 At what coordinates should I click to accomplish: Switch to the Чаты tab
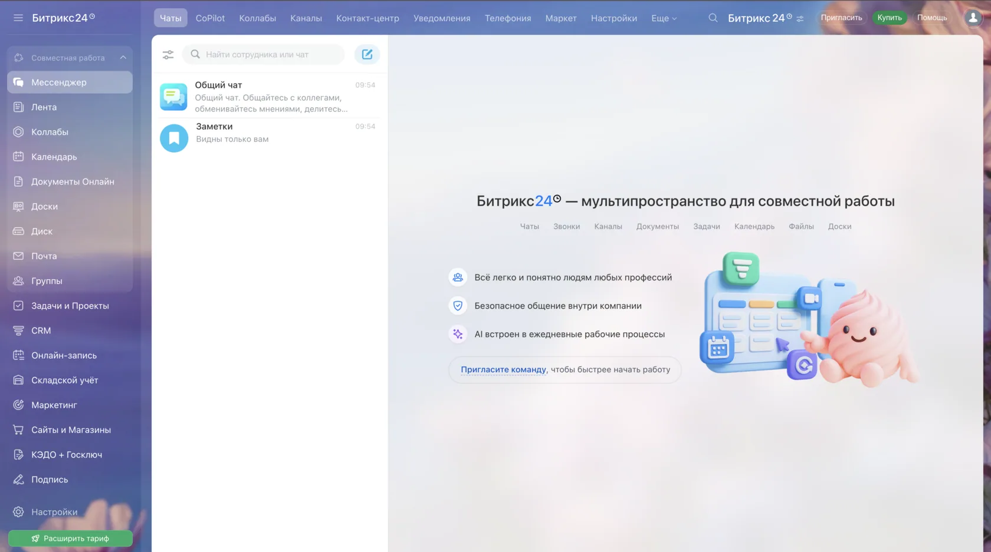pos(170,18)
